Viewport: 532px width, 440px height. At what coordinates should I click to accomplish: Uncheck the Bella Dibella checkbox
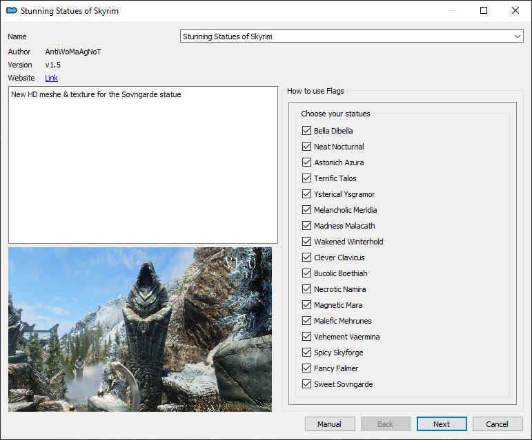click(306, 131)
